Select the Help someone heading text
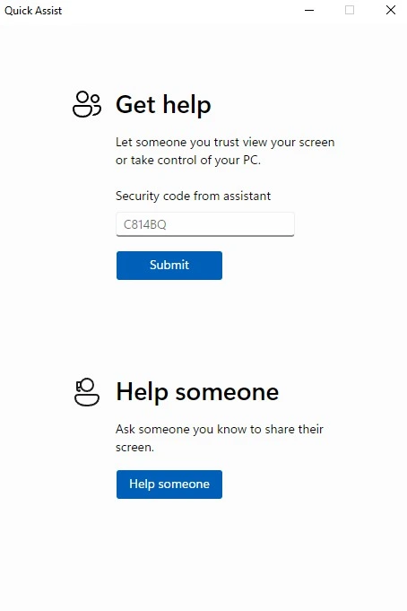The height and width of the screenshot is (611, 407). [197, 392]
